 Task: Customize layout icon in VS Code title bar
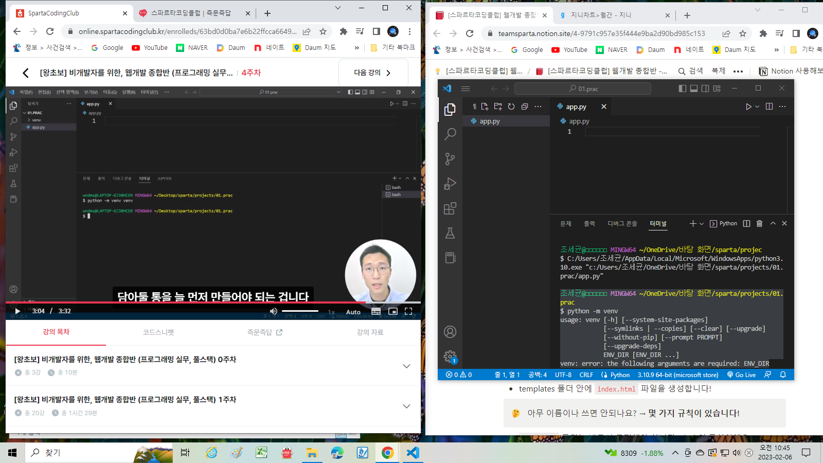717,88
